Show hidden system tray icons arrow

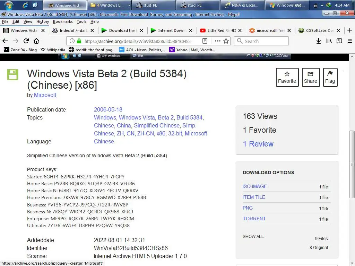(x=322, y=5)
